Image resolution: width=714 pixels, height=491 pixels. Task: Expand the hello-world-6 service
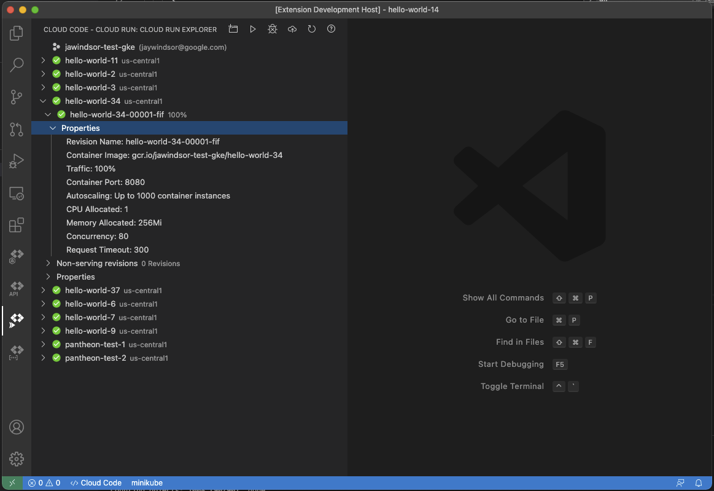pyautogui.click(x=43, y=304)
